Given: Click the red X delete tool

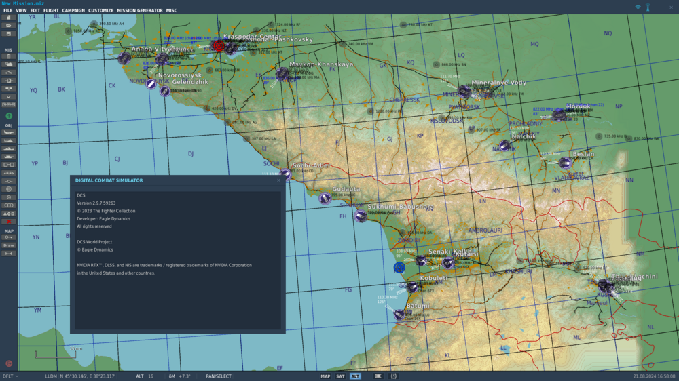Looking at the screenshot, I should click(8, 222).
